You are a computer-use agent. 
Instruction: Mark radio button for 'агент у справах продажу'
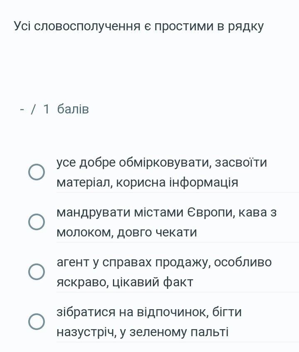pyautogui.click(x=37, y=272)
